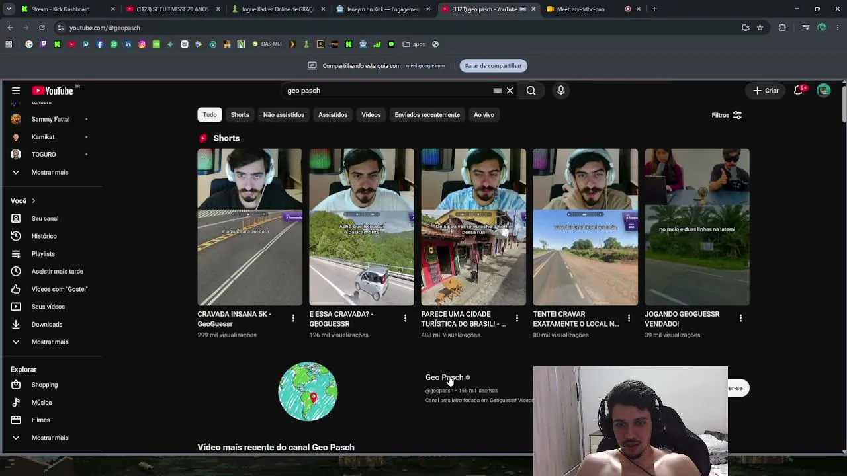Filter results by Não assistidos
This screenshot has height=476, width=847.
pyautogui.click(x=284, y=115)
